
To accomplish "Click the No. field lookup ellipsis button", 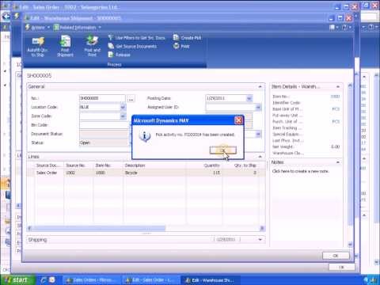I will [131, 99].
